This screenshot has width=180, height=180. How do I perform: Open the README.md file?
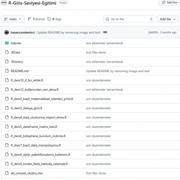[20, 71]
